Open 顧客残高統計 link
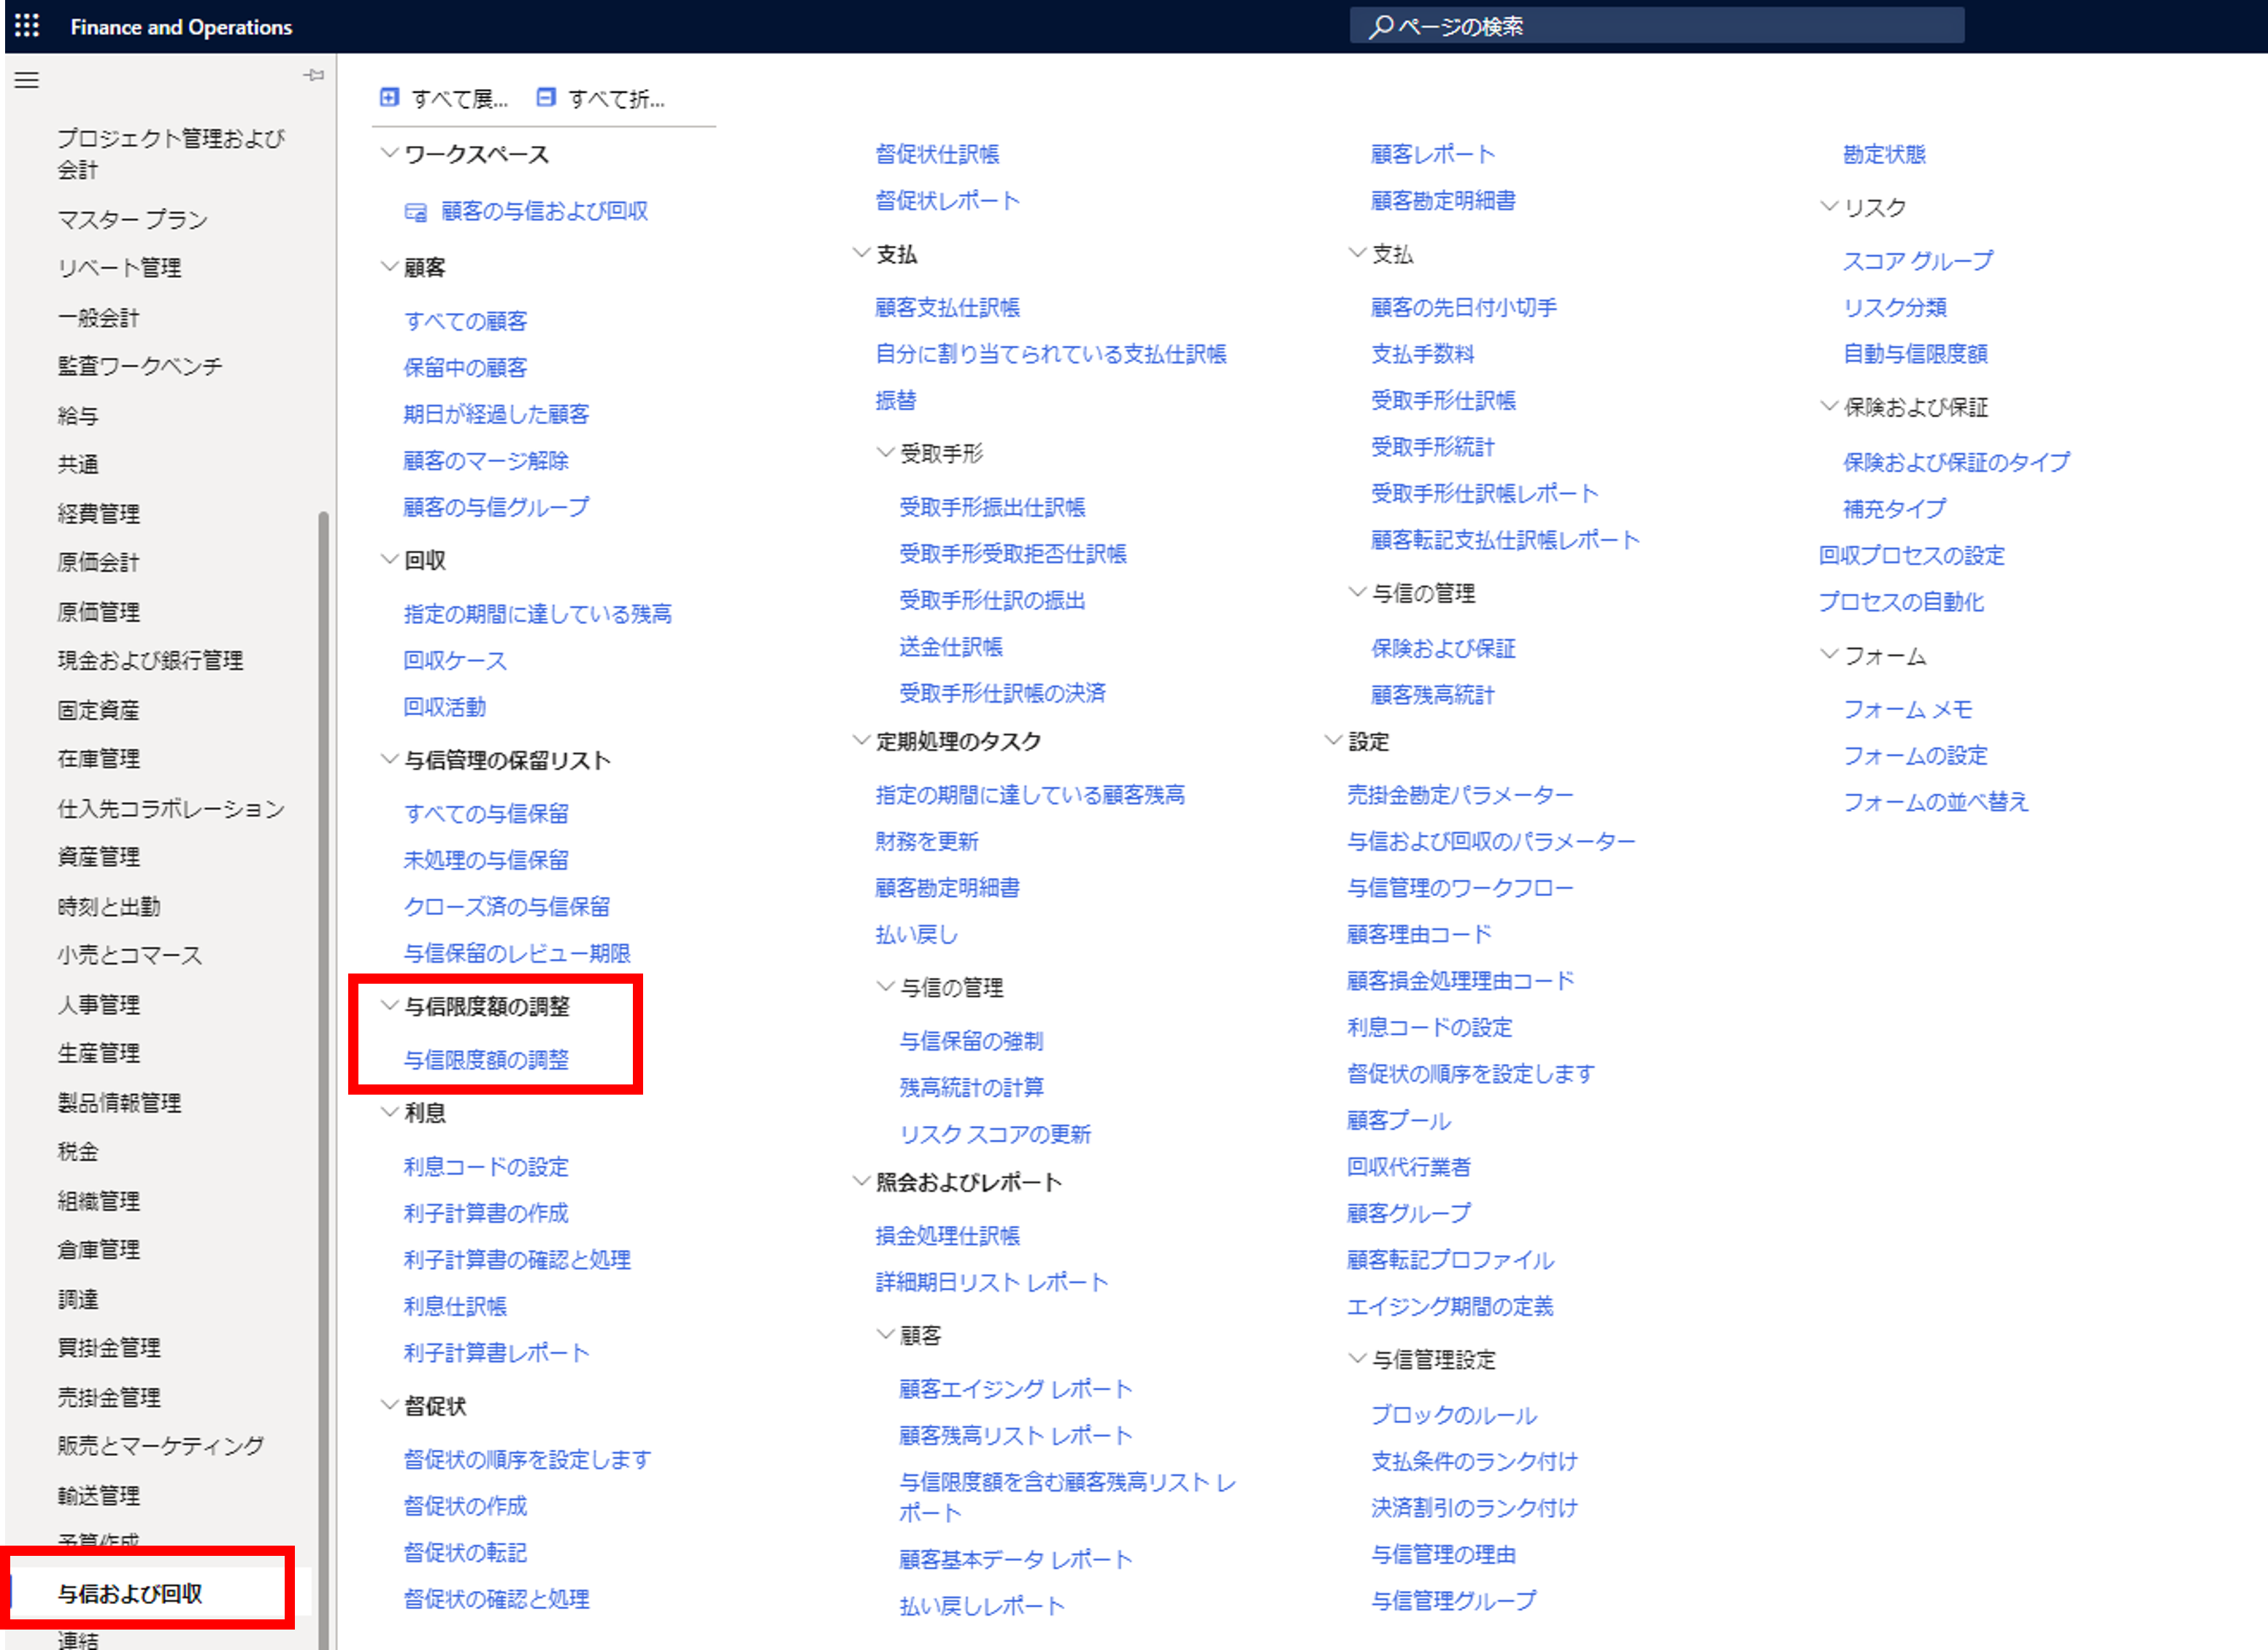This screenshot has width=2268, height=1650. pos(1433,695)
